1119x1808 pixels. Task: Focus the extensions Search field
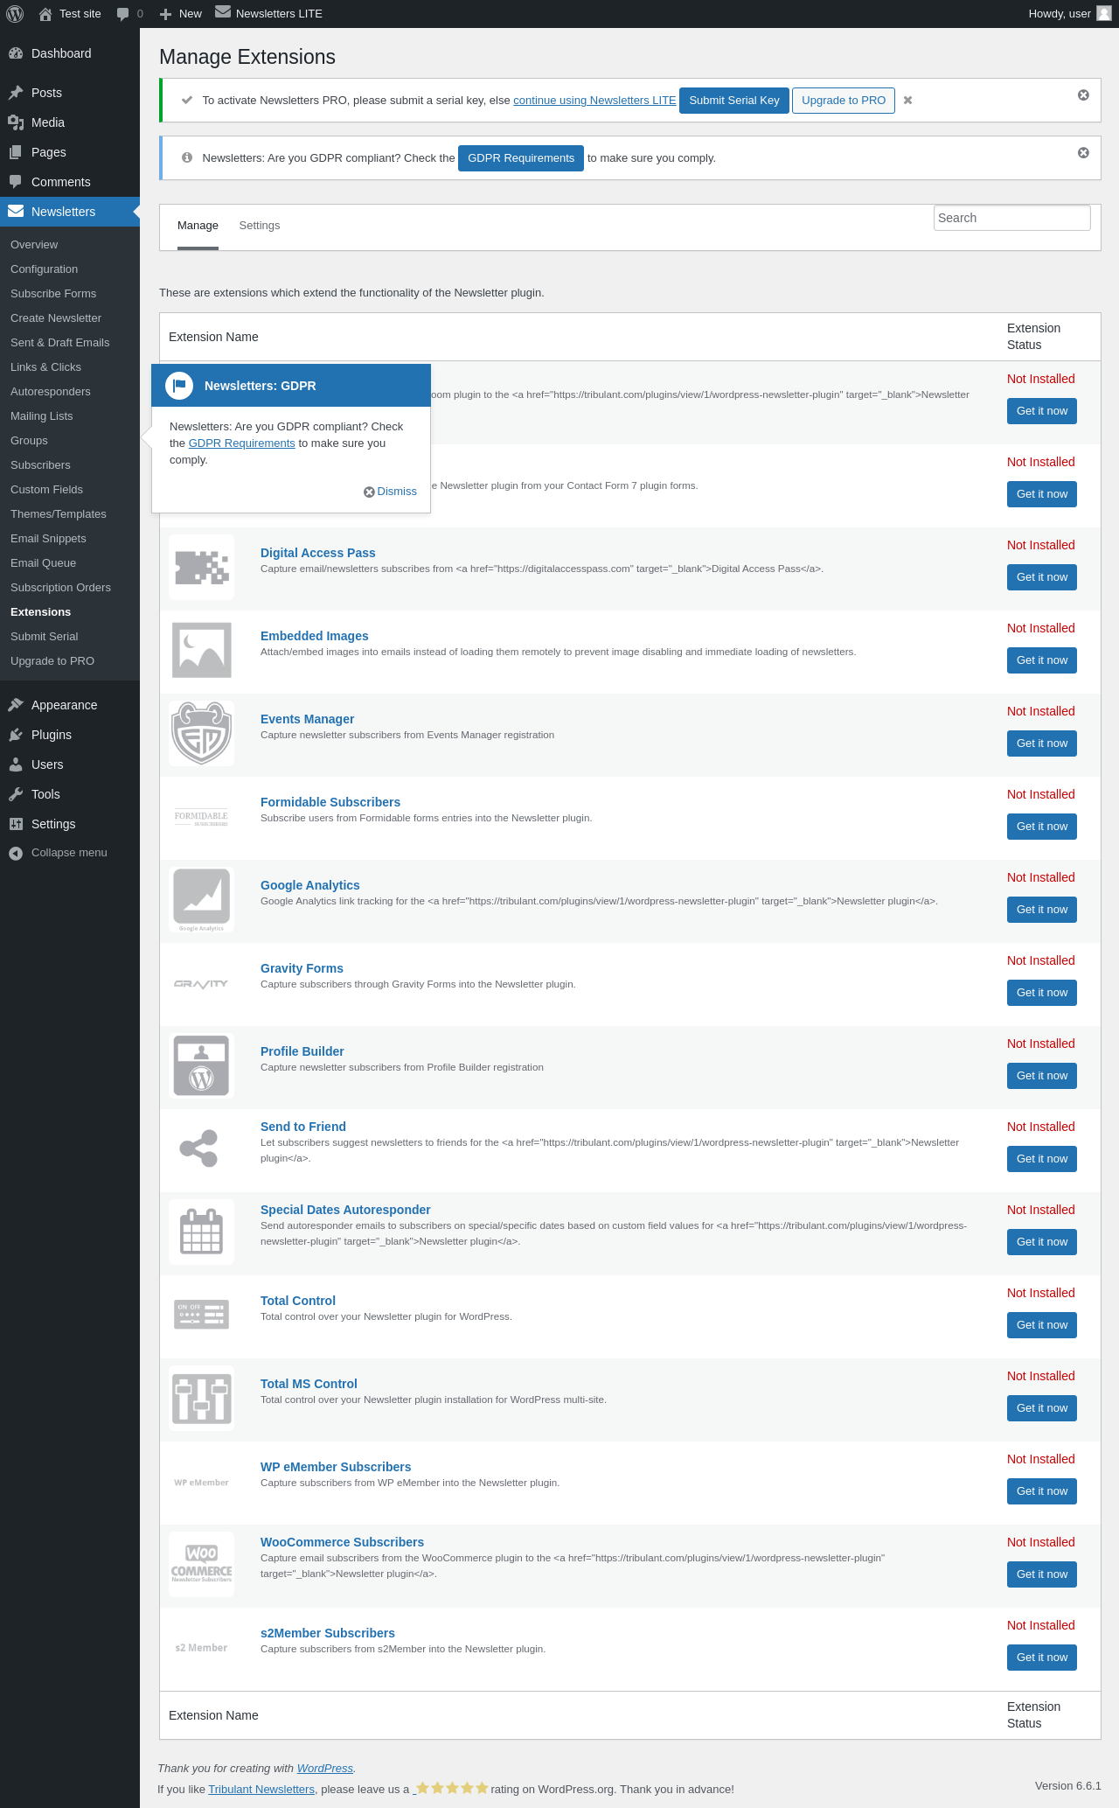(1012, 218)
